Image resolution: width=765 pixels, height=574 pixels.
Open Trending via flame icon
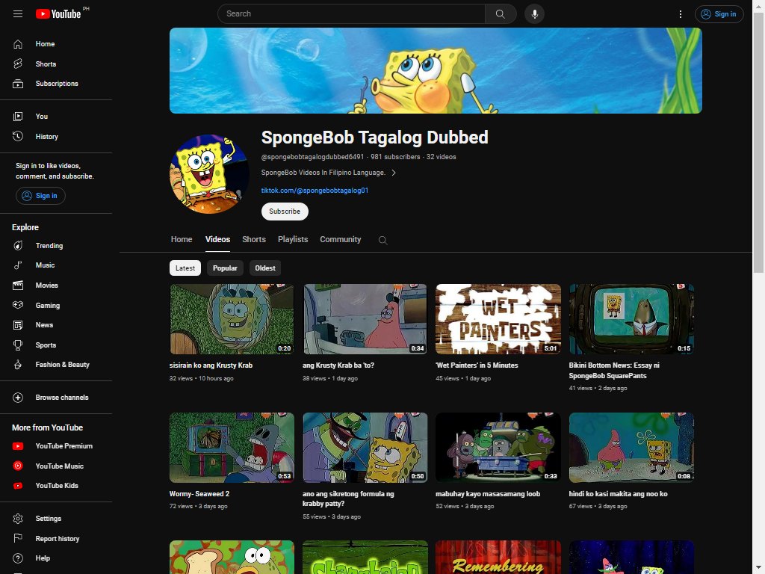coord(18,245)
